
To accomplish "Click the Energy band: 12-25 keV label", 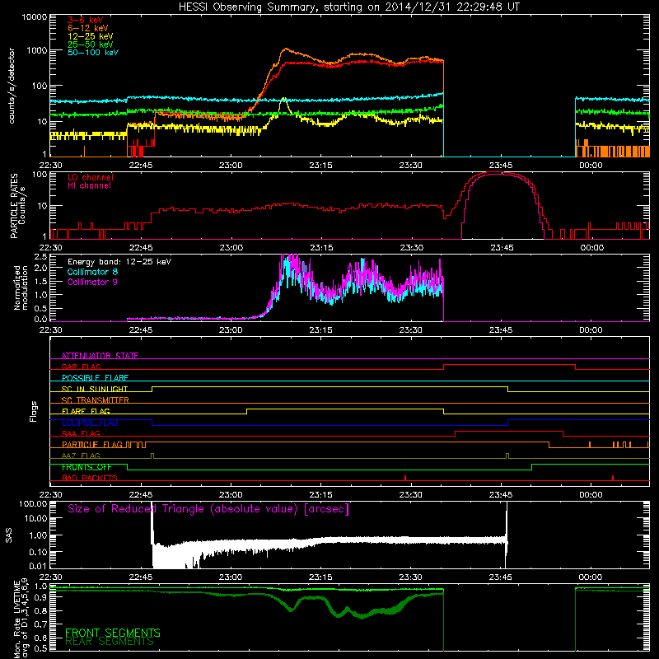I will 119,262.
